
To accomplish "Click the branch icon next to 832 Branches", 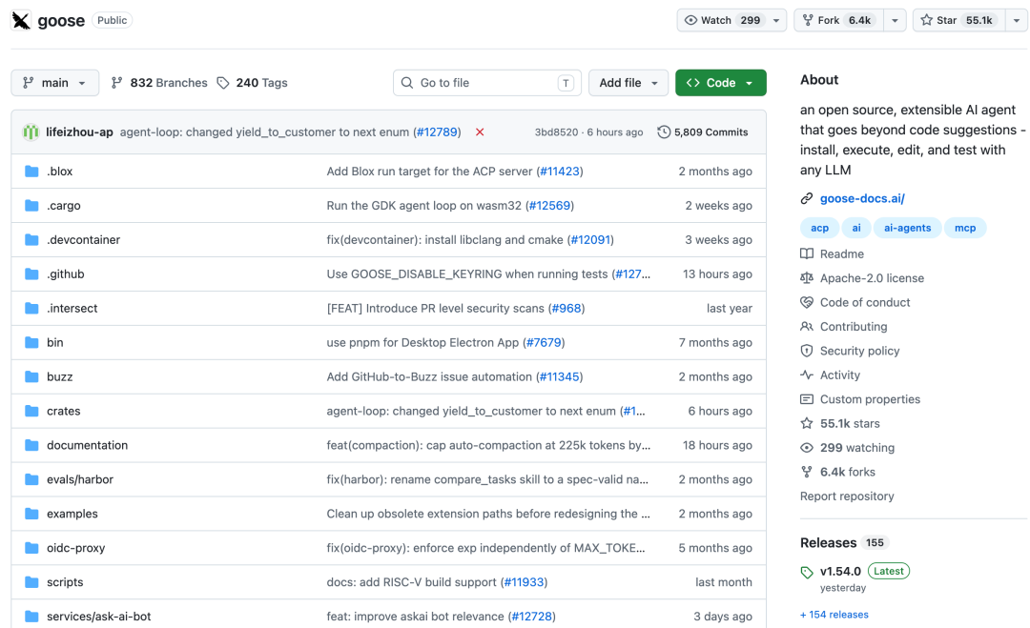I will (x=117, y=83).
